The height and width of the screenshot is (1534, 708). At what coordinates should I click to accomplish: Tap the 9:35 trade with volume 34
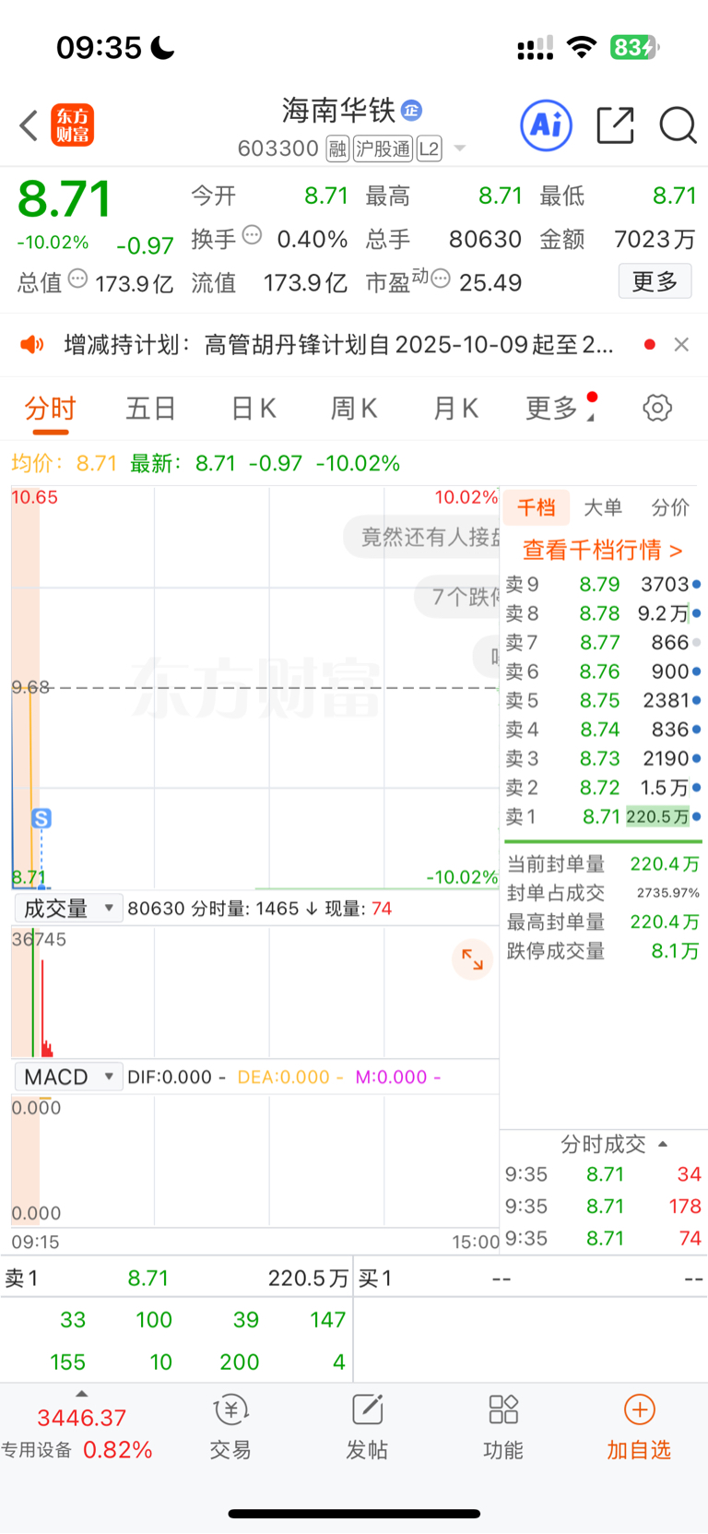click(x=603, y=1174)
